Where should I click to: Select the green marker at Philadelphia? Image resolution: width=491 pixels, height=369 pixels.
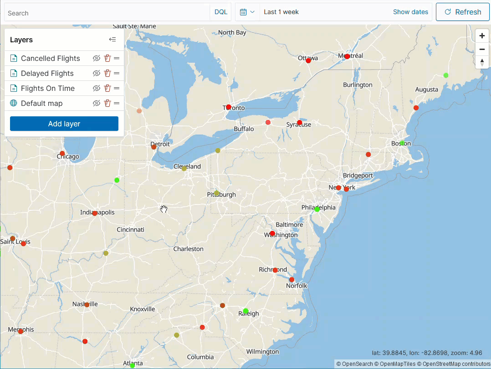click(x=317, y=209)
